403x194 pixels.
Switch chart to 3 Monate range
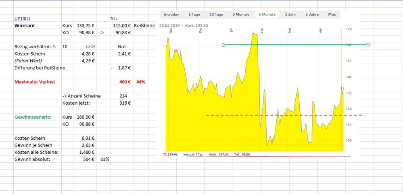click(241, 14)
